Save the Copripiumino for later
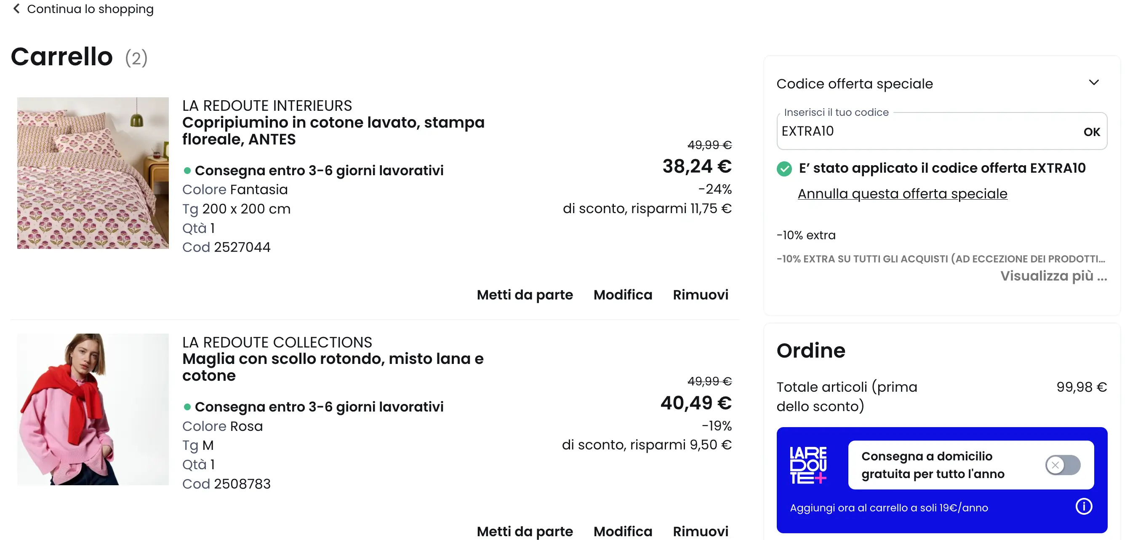The width and height of the screenshot is (1130, 540). coord(525,294)
